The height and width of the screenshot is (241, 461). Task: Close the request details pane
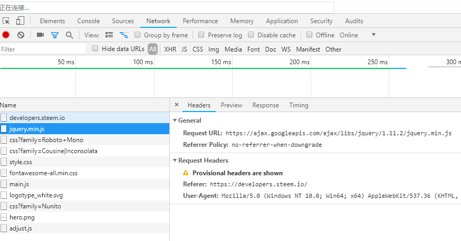tap(177, 105)
